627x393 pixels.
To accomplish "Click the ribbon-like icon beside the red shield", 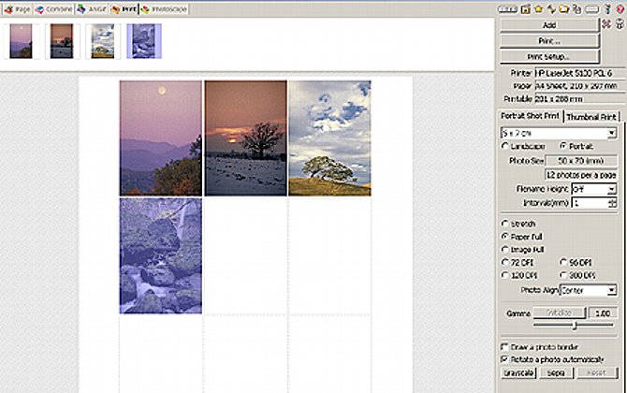I will click(607, 8).
